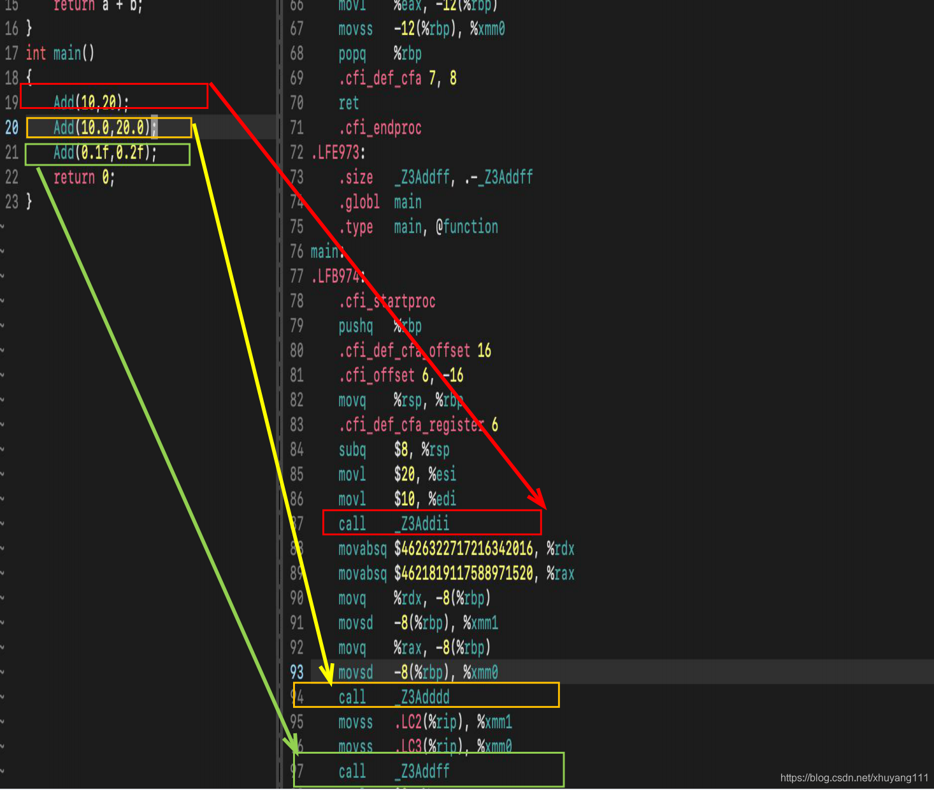Click 'return 0;' in the left pane
The width and height of the screenshot is (934, 790).
(84, 177)
